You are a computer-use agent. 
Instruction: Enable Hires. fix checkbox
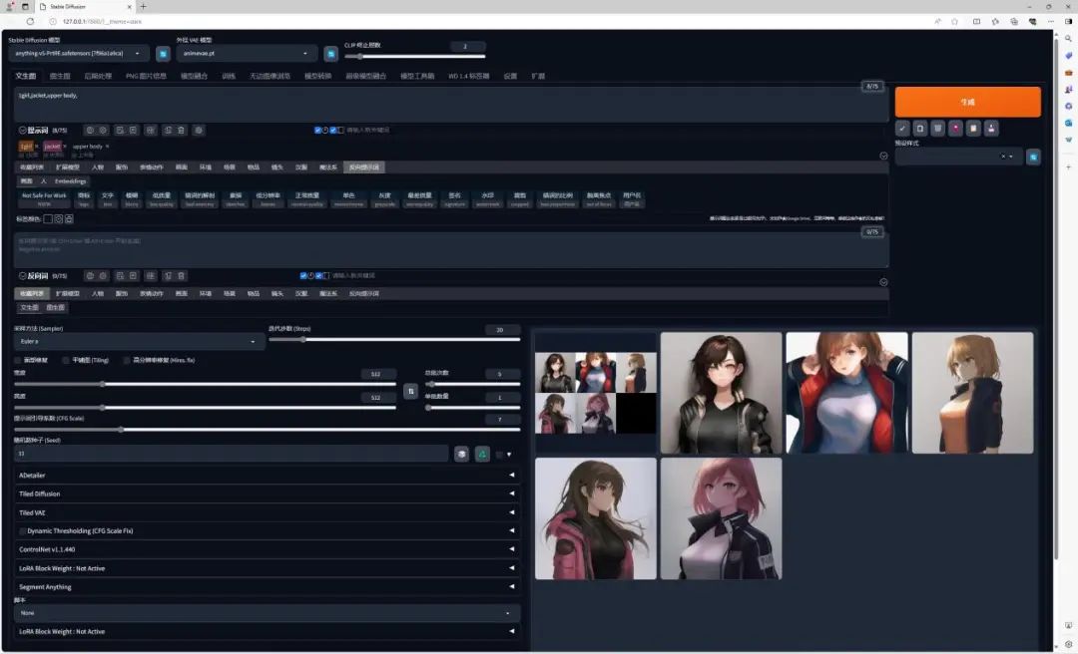coord(127,360)
